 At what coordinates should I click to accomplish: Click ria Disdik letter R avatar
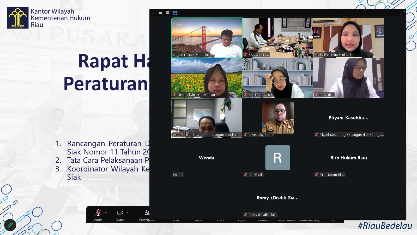278,158
